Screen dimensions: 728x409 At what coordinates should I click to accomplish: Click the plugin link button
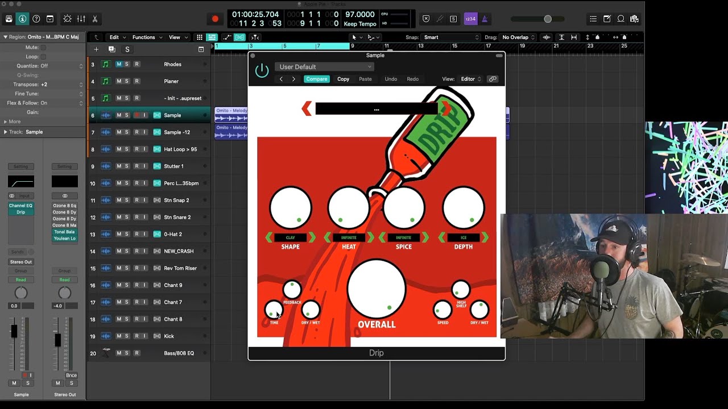pyautogui.click(x=493, y=79)
